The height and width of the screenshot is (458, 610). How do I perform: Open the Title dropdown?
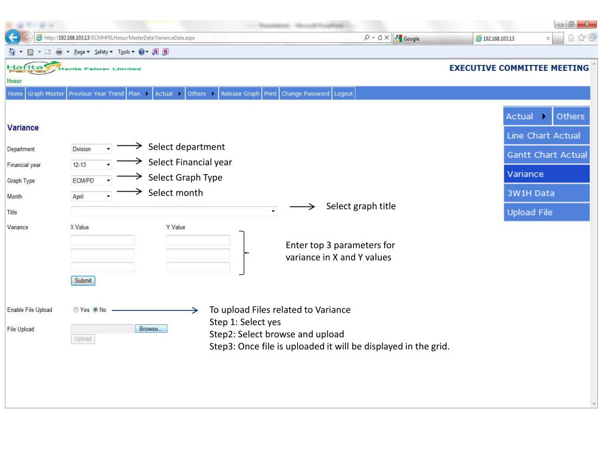point(173,211)
